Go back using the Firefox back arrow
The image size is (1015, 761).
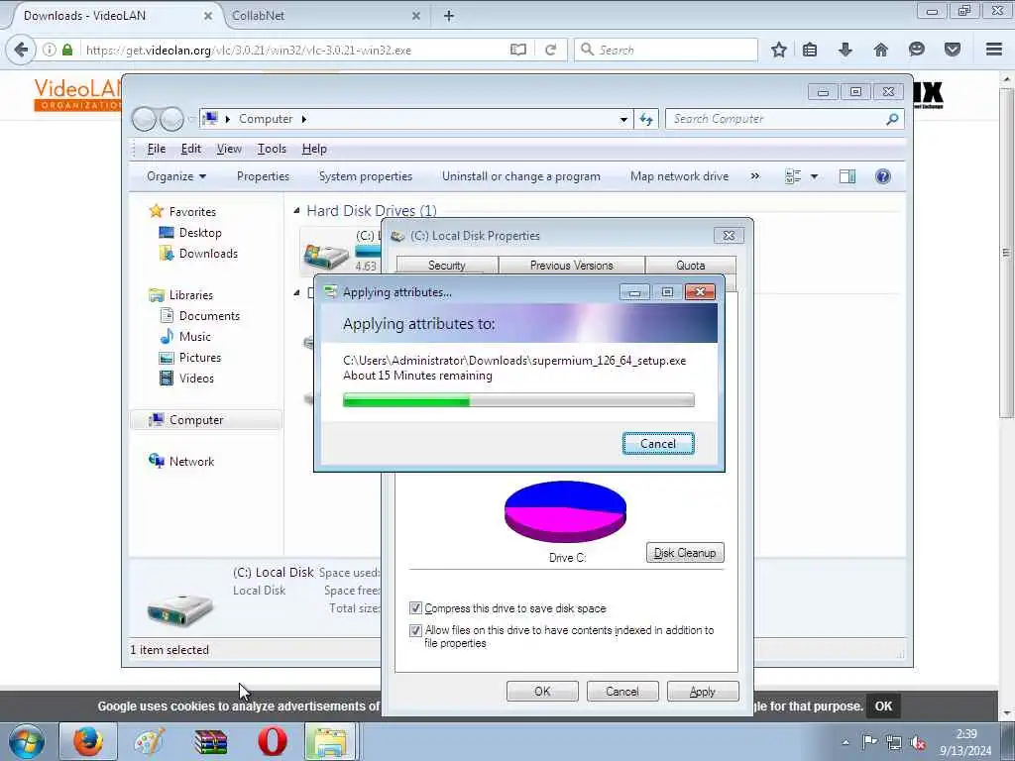coord(21,50)
